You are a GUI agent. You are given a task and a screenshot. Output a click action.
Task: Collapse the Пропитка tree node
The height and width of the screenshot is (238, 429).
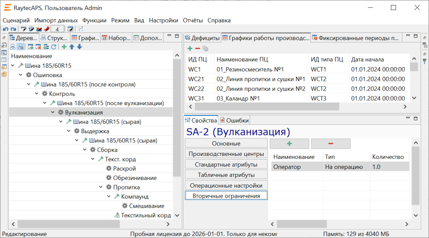pyautogui.click(x=101, y=187)
